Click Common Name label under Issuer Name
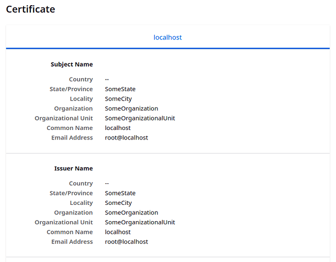The width and height of the screenshot is (336, 262). click(x=70, y=232)
